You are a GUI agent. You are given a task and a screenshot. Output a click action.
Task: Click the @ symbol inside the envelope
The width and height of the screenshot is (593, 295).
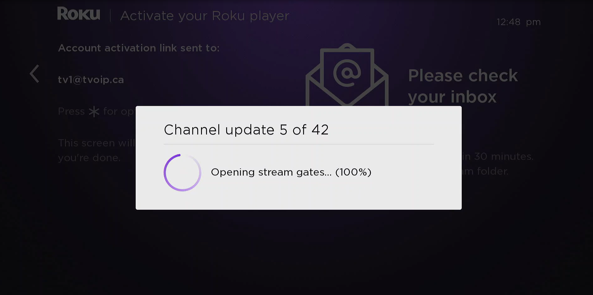click(347, 73)
